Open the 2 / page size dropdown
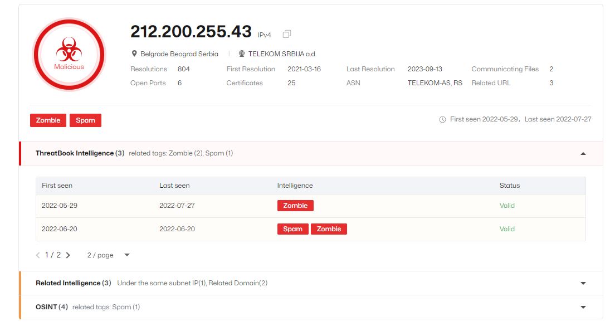Viewport: 610px width, 326px height. (109, 255)
